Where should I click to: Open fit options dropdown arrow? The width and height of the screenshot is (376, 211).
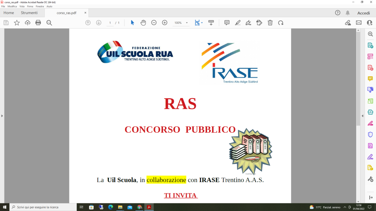point(202,23)
